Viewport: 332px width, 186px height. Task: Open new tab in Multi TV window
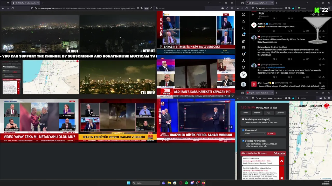click(43, 3)
